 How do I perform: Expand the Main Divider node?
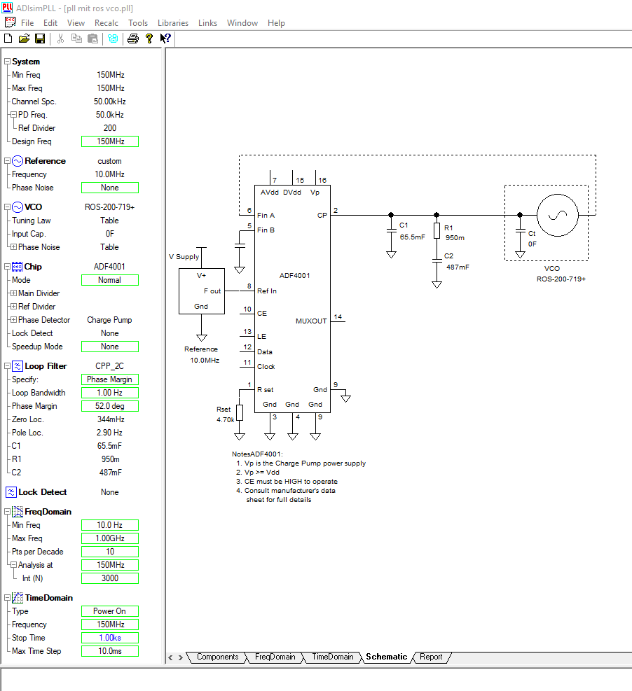(14, 293)
